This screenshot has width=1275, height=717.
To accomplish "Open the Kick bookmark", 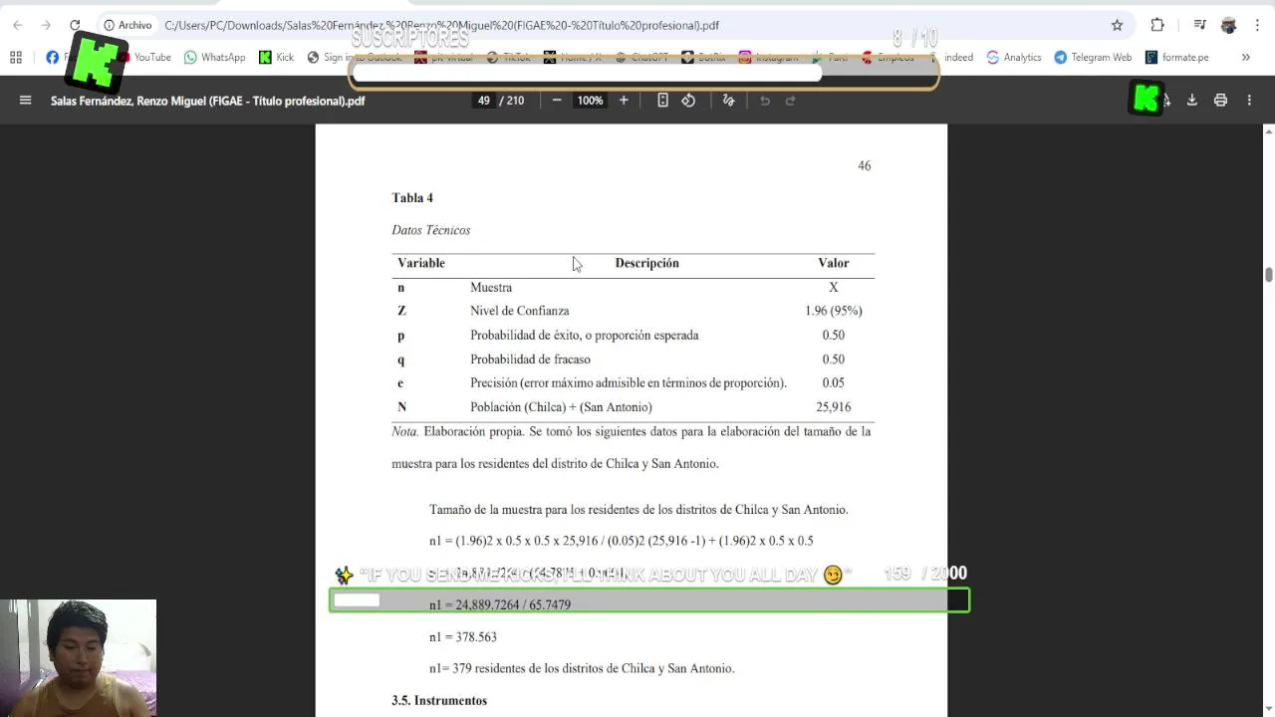I will pos(276,58).
